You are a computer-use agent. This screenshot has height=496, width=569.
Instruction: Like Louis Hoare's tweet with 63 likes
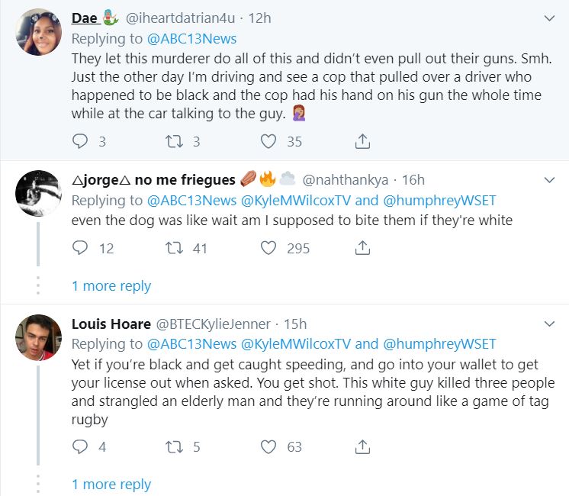(268, 447)
